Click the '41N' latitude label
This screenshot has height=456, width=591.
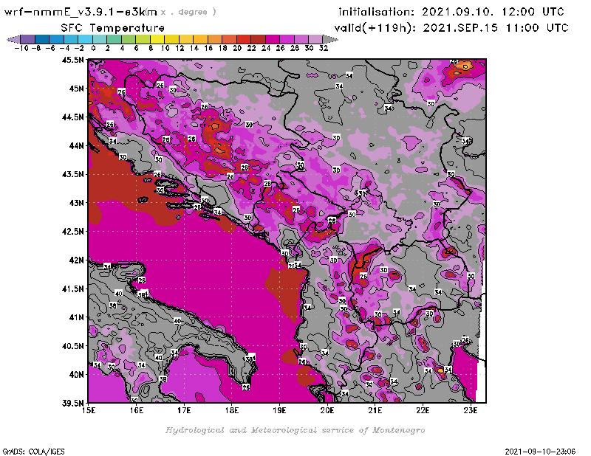coord(76,317)
